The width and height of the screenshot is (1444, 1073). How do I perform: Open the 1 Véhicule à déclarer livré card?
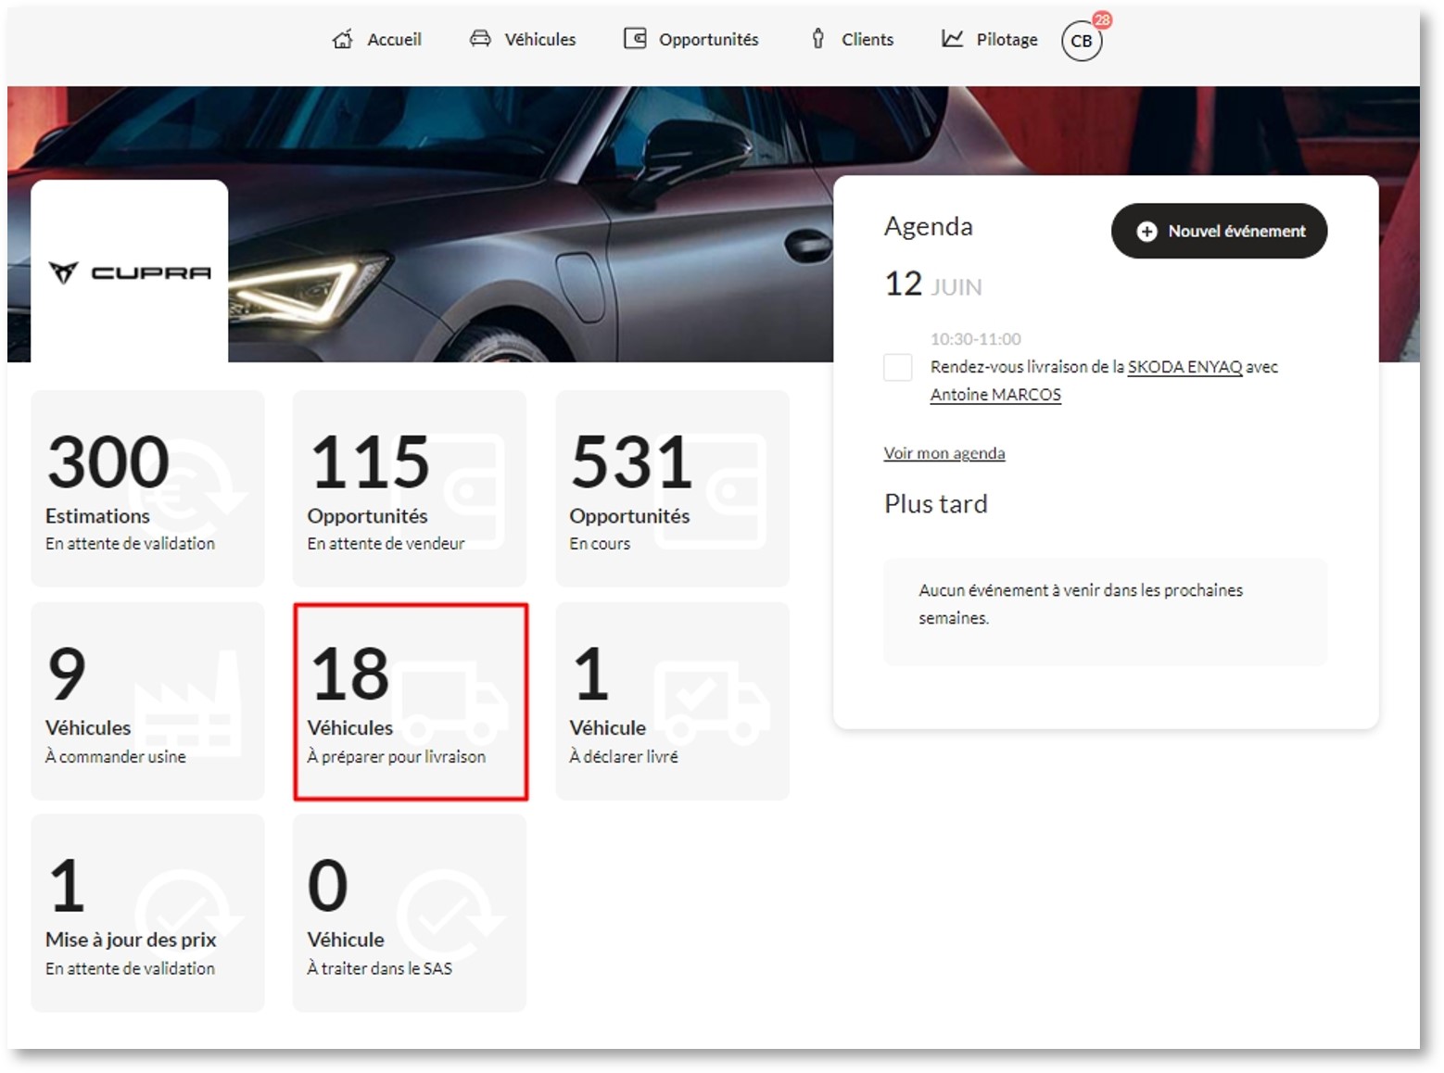pos(673,701)
